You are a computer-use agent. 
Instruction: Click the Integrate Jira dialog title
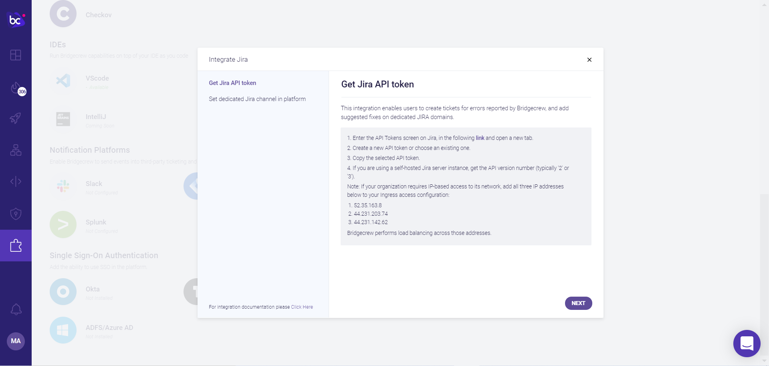tap(228, 59)
